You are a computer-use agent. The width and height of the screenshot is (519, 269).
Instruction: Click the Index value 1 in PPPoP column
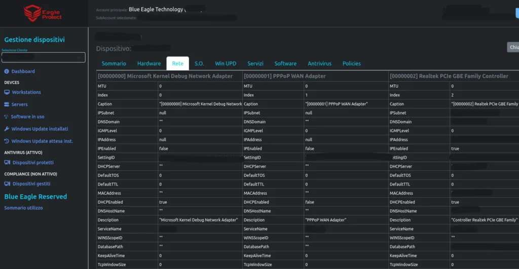[307, 95]
